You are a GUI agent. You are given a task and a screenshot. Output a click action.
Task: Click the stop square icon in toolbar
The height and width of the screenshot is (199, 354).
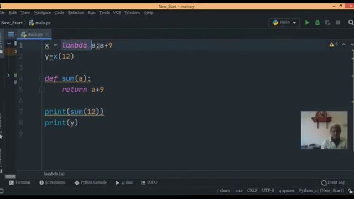[x=338, y=23]
